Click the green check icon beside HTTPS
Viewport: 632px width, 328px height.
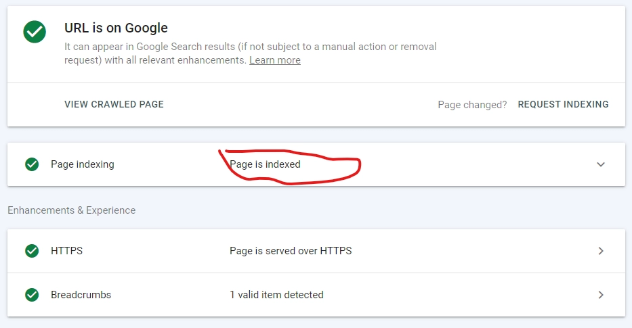(32, 251)
